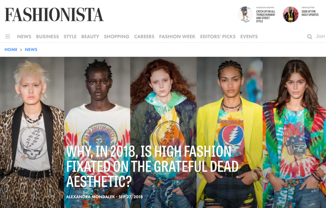The width and height of the screenshot is (326, 208).
Task: Click breadcrumb chevron after Home
Action: [x=21, y=50]
